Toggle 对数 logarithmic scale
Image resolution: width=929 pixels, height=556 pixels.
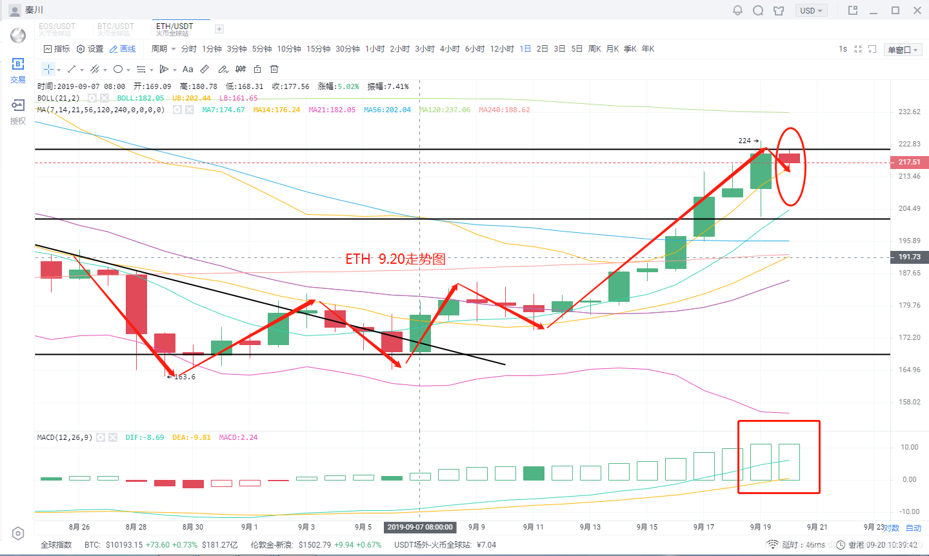[x=892, y=528]
